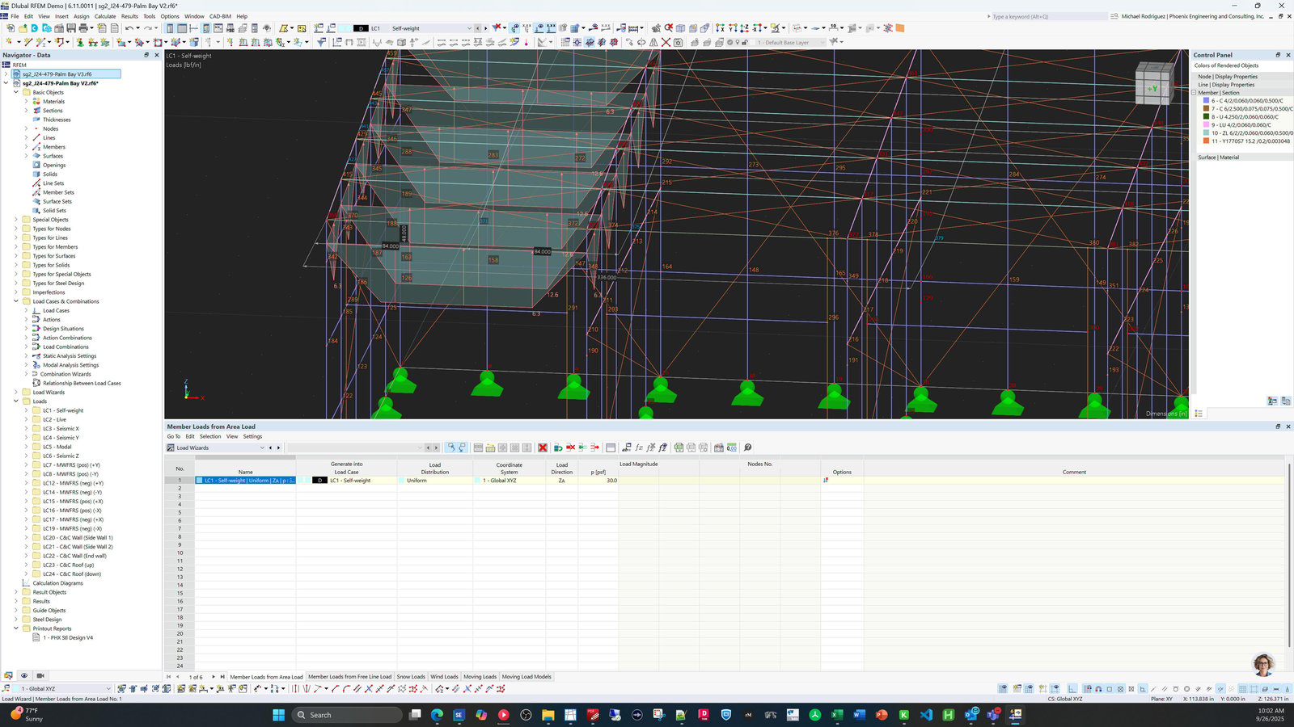Image resolution: width=1294 pixels, height=727 pixels.
Task: Switch to the Snow Loads tab
Action: point(411,677)
